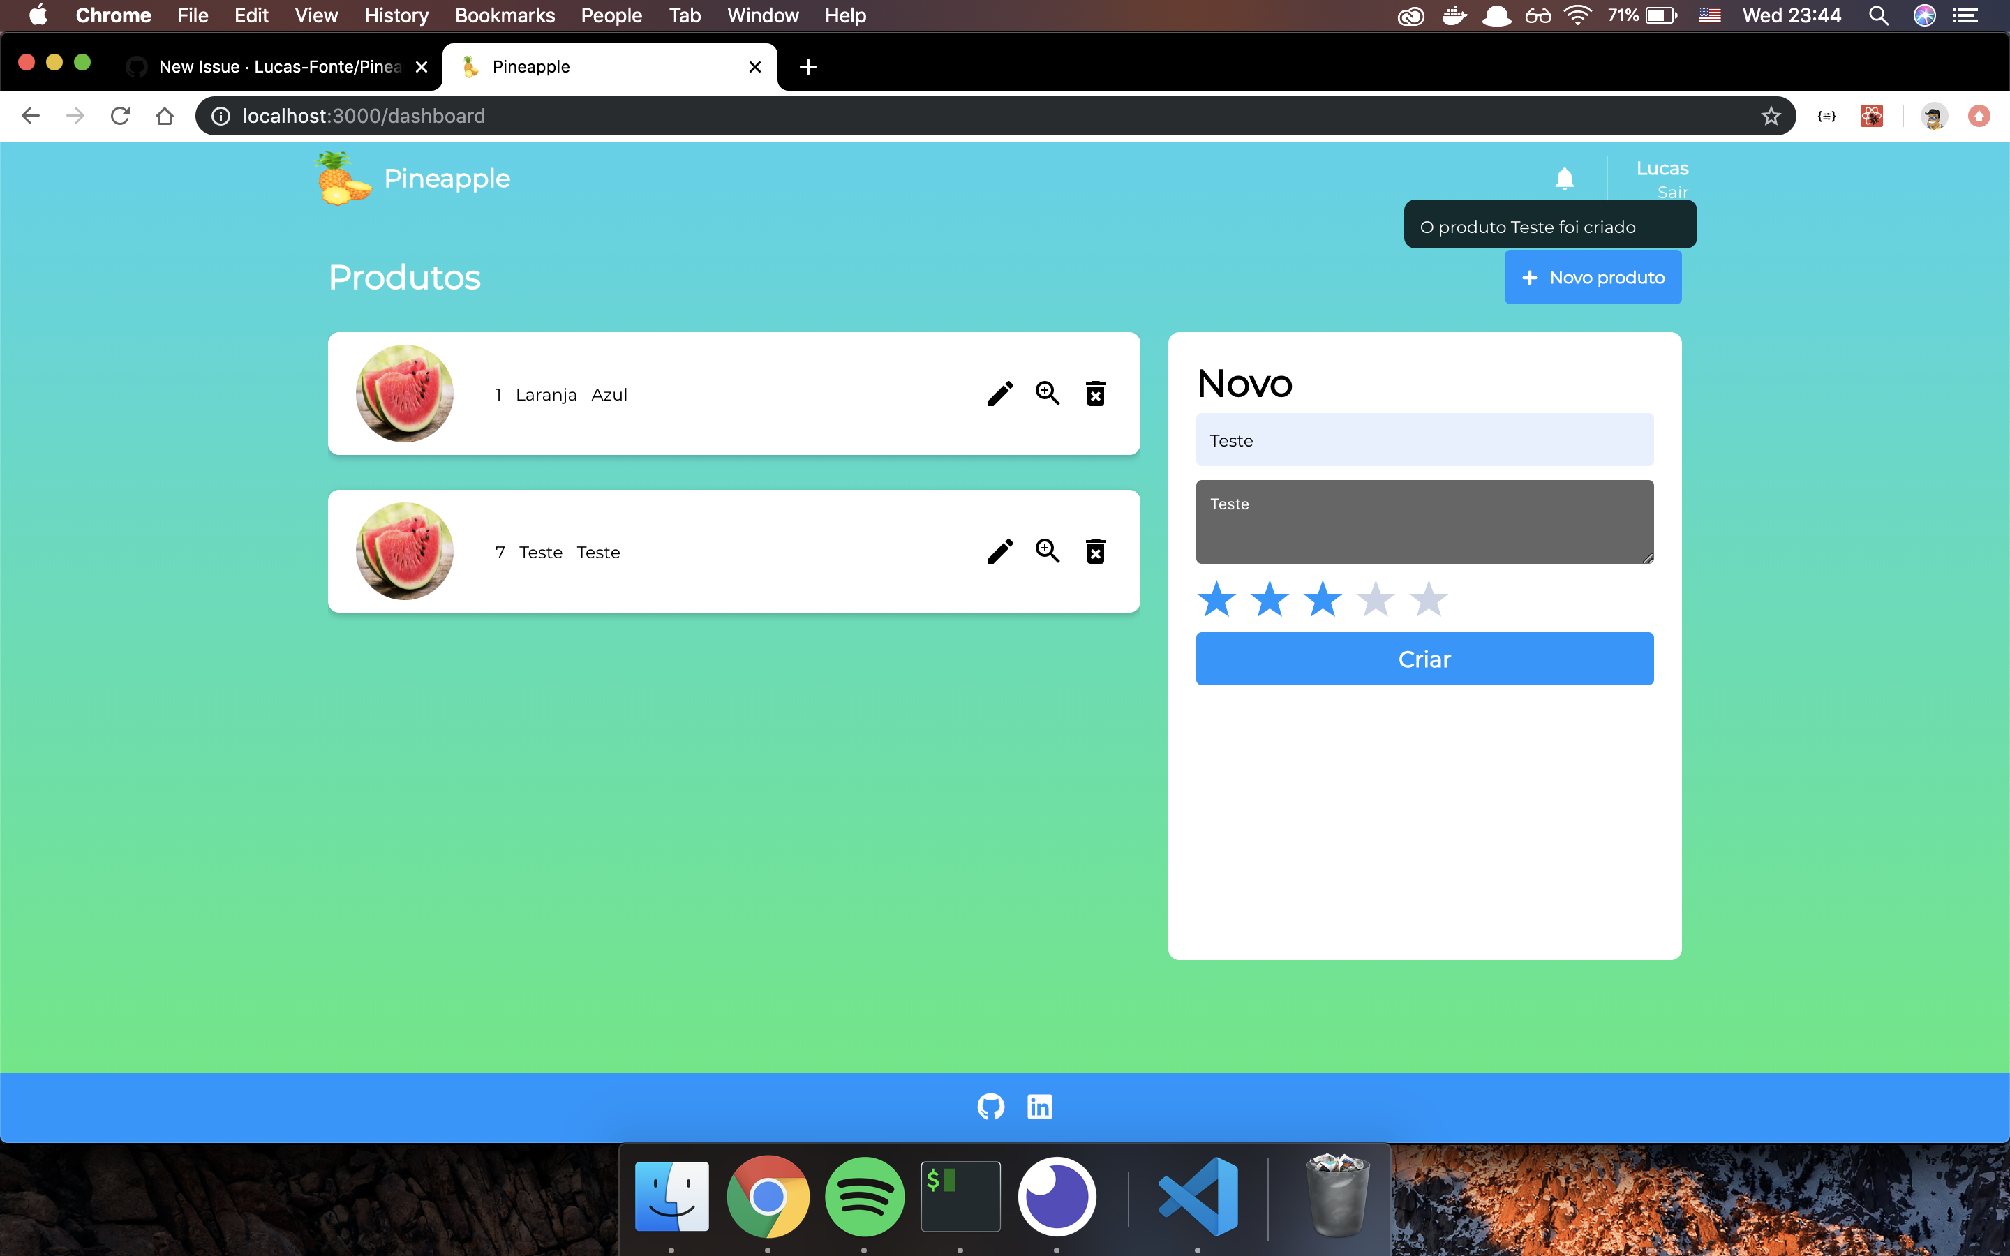Log out using the Sair link

tap(1672, 192)
